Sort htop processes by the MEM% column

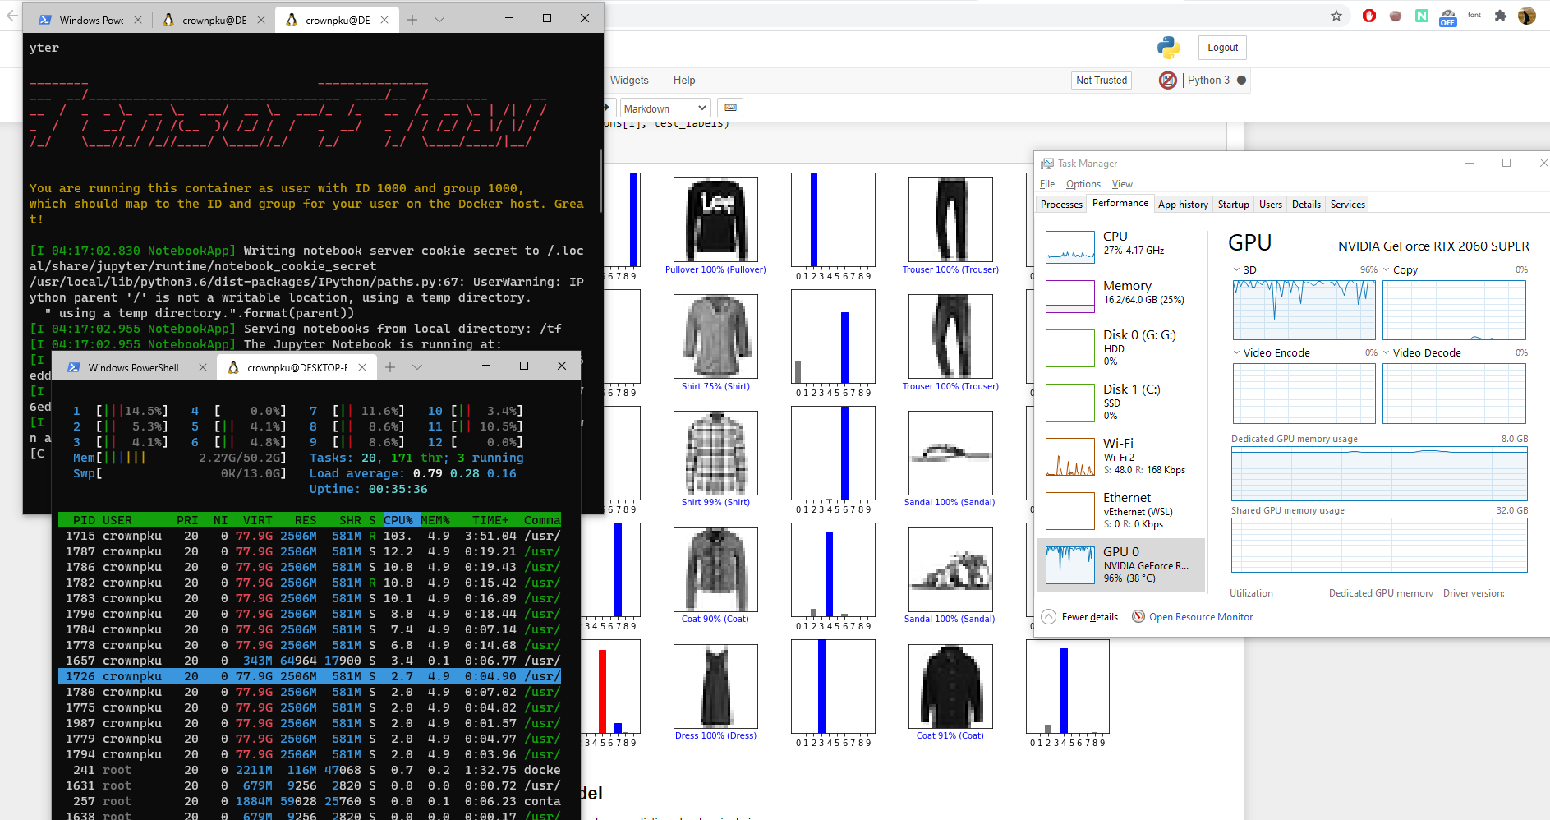coord(435,520)
